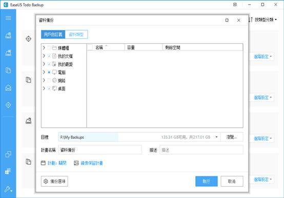Select the 桌面 tree row label
This screenshot has width=284, height=198.
click(x=62, y=89)
